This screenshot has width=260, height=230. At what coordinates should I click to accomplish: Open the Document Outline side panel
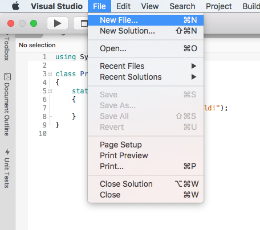[7, 105]
